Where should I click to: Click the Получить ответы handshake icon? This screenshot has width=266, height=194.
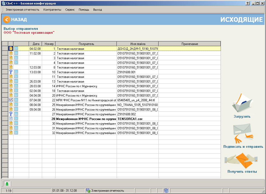click(241, 160)
